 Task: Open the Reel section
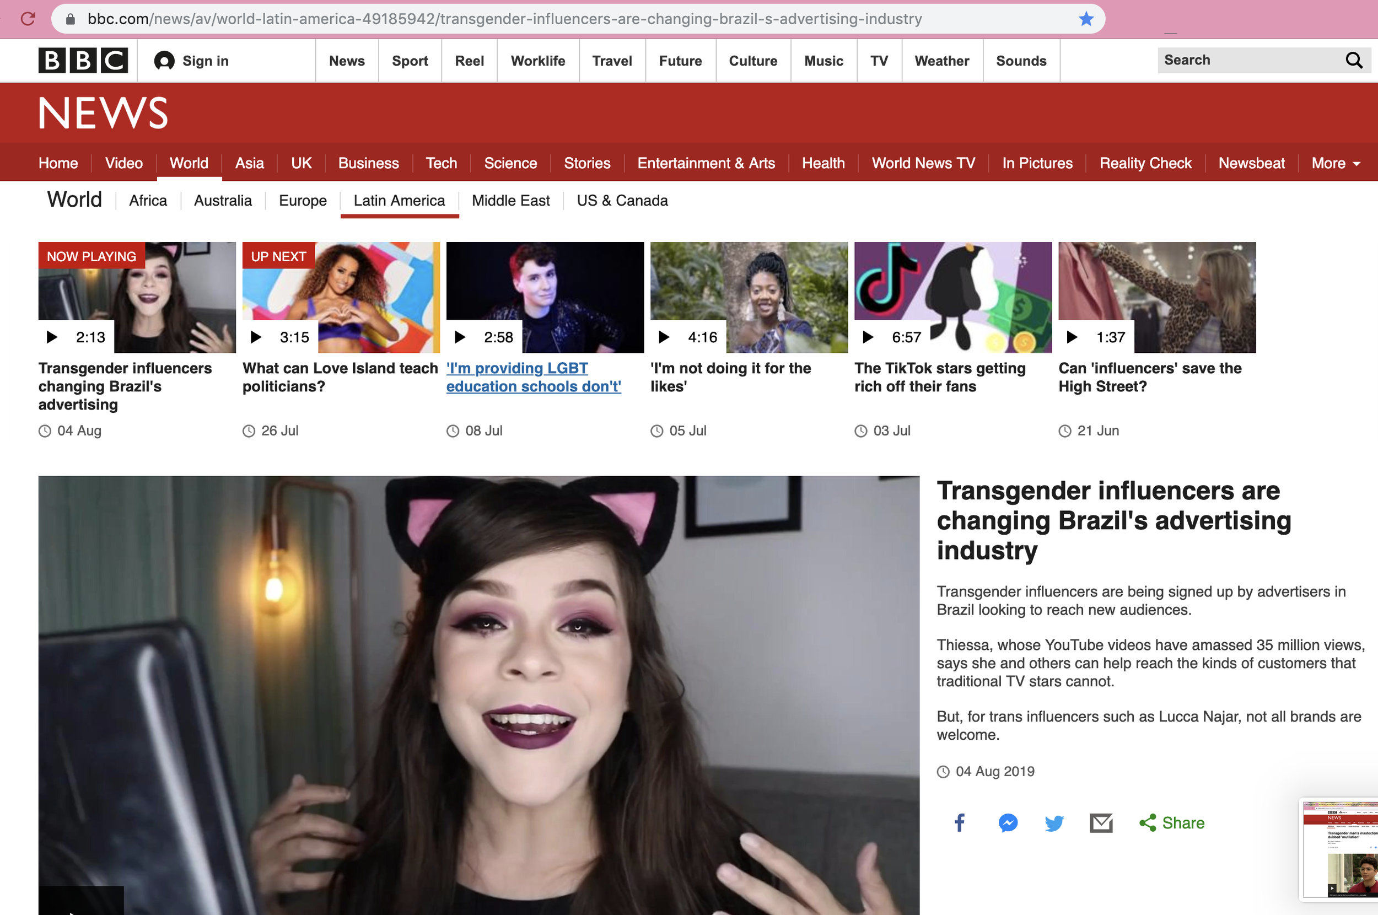point(469,61)
